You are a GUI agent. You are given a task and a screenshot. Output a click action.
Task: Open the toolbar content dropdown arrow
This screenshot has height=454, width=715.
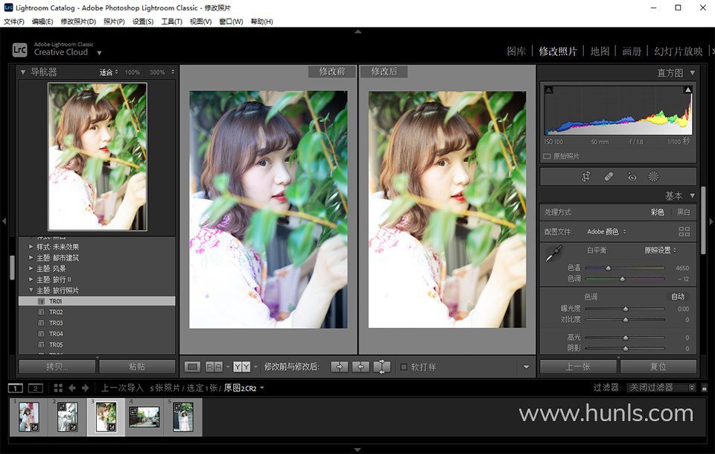pyautogui.click(x=527, y=367)
